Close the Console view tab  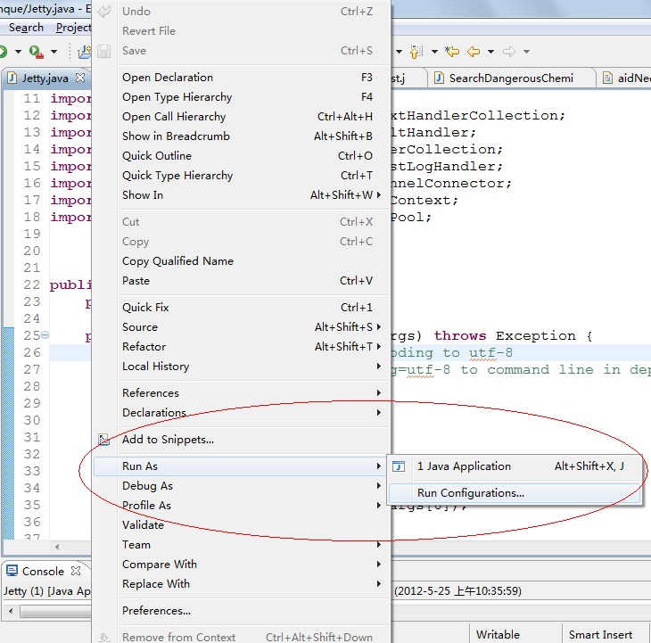click(x=76, y=571)
